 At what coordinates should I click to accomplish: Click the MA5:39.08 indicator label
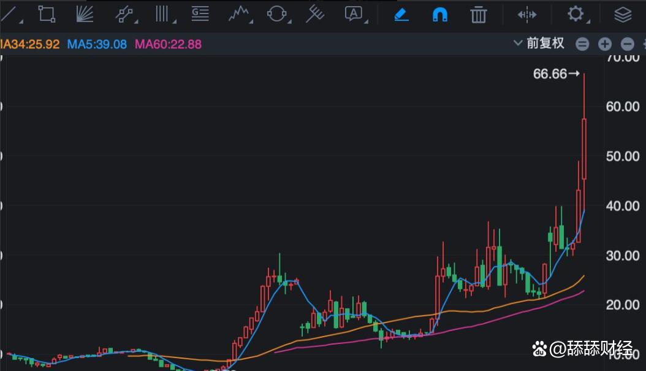[97, 44]
